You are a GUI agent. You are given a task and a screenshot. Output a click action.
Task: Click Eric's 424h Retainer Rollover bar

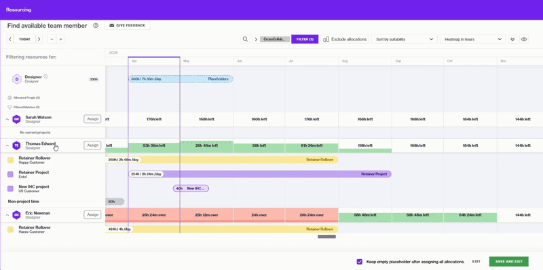click(222, 229)
